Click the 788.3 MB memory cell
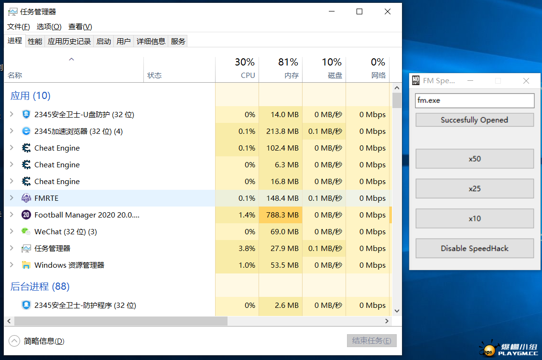The image size is (542, 360). pyautogui.click(x=281, y=215)
